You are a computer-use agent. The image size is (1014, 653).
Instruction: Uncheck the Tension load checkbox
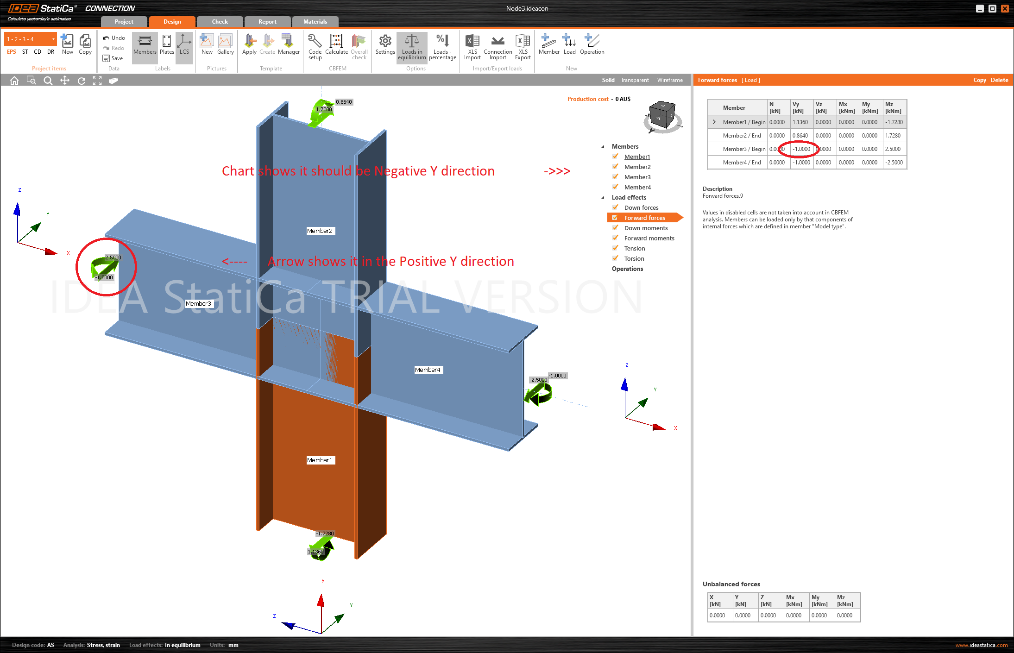click(615, 248)
